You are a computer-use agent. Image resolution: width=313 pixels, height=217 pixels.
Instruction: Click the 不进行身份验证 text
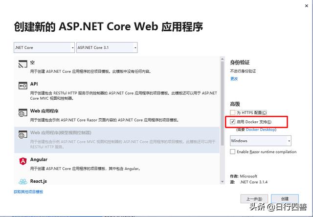[x=243, y=71]
